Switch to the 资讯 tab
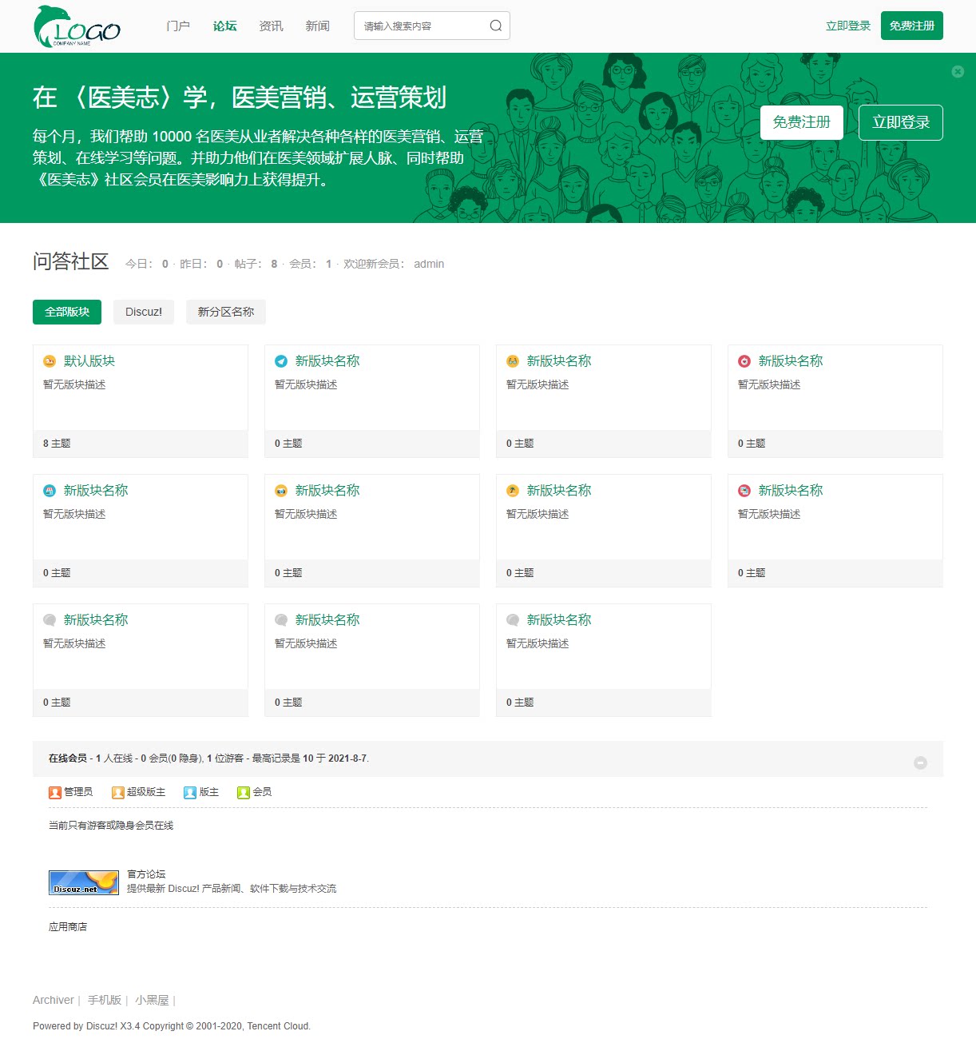 coord(271,25)
